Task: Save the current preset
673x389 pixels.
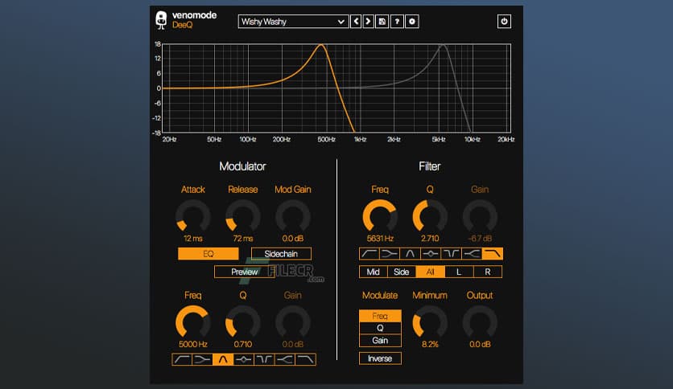Action: coord(382,22)
